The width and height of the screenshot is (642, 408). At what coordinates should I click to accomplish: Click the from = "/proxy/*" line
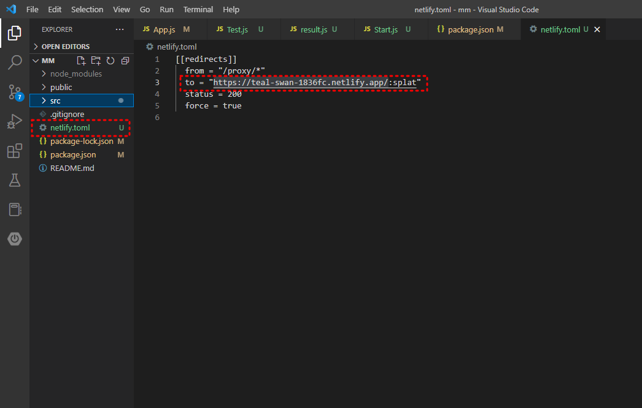tap(225, 70)
